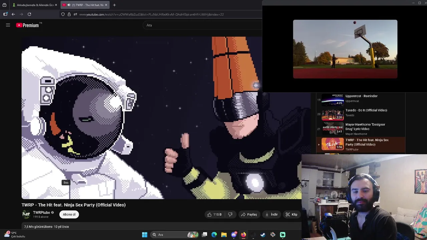Click tracking protection shield icon
This screenshot has height=240, width=427.
click(x=63, y=14)
